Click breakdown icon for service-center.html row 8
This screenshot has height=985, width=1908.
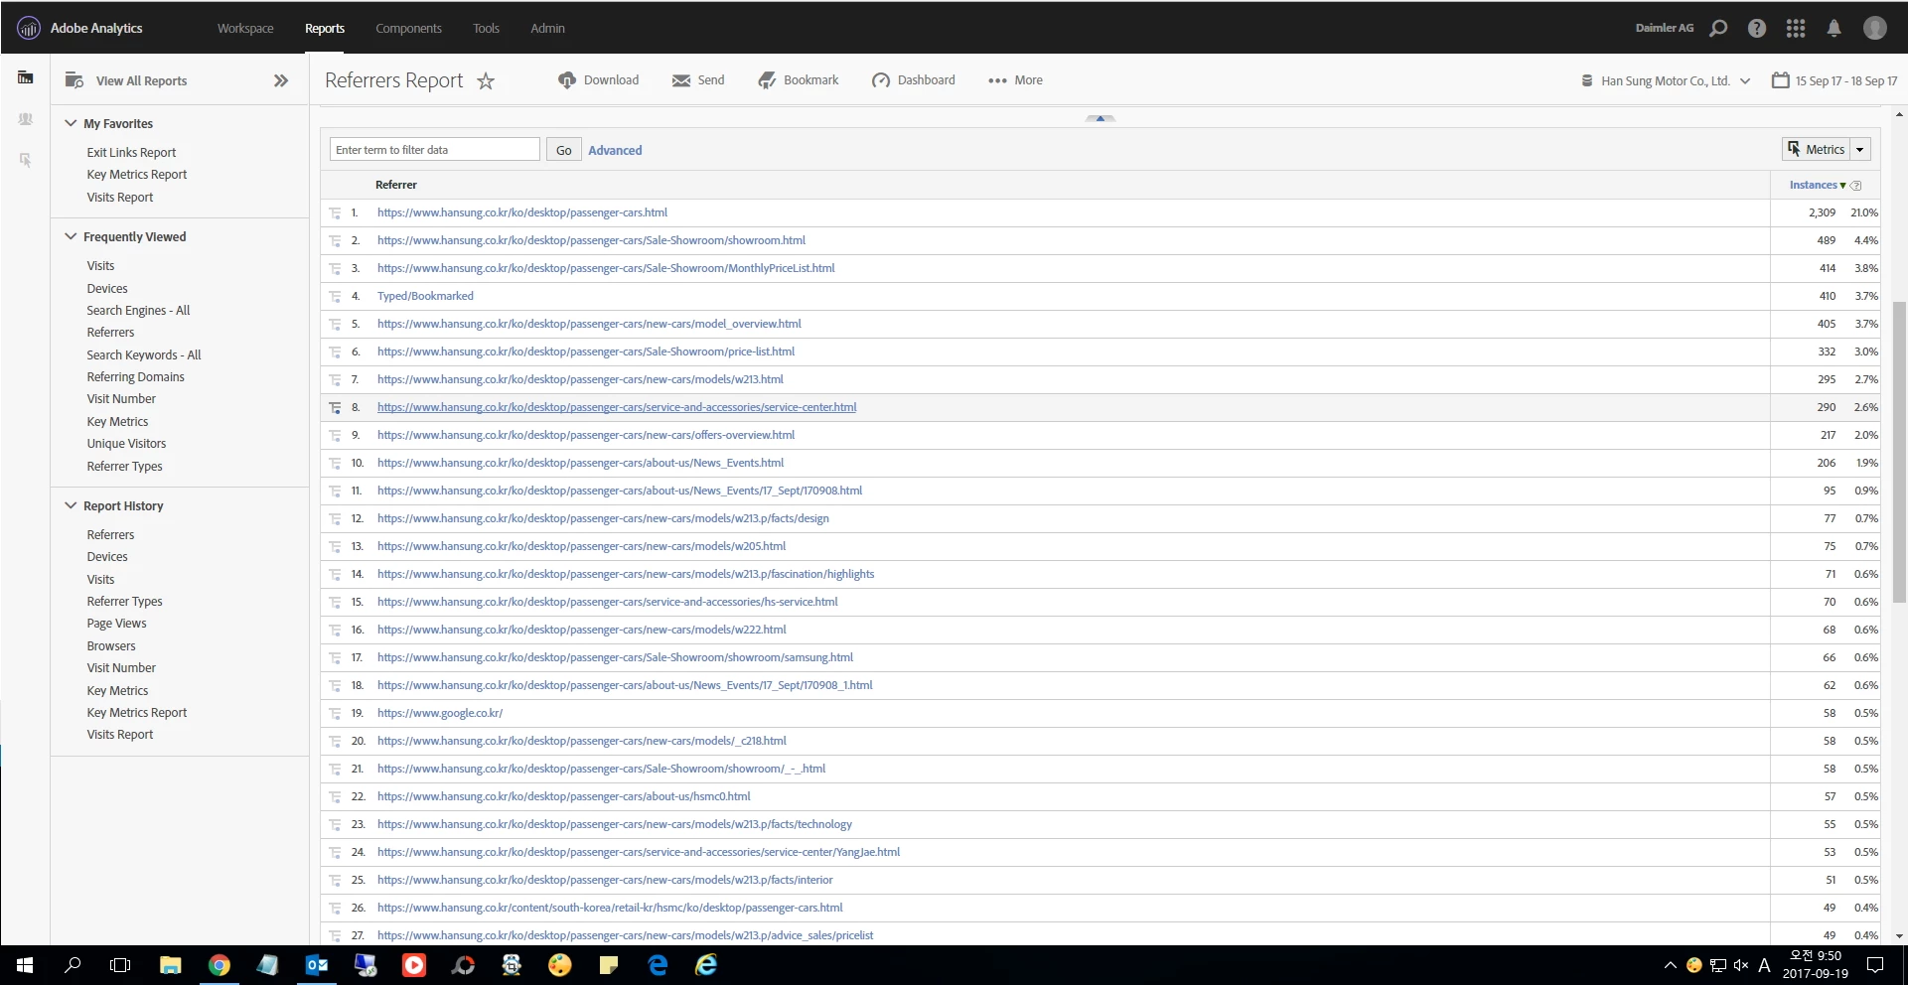[x=336, y=407]
